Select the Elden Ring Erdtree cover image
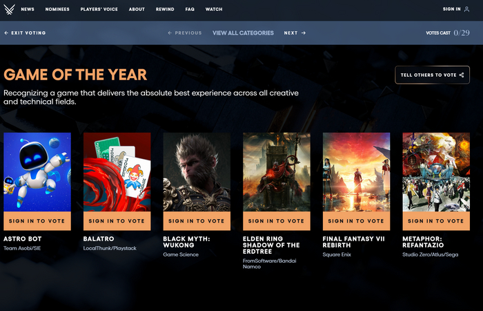Screen dimensions: 483x311 pos(276,172)
